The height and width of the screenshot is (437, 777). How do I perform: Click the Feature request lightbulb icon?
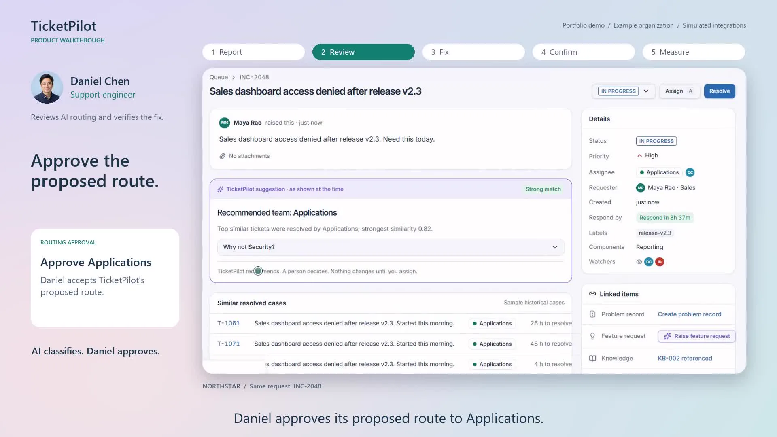pyautogui.click(x=592, y=336)
